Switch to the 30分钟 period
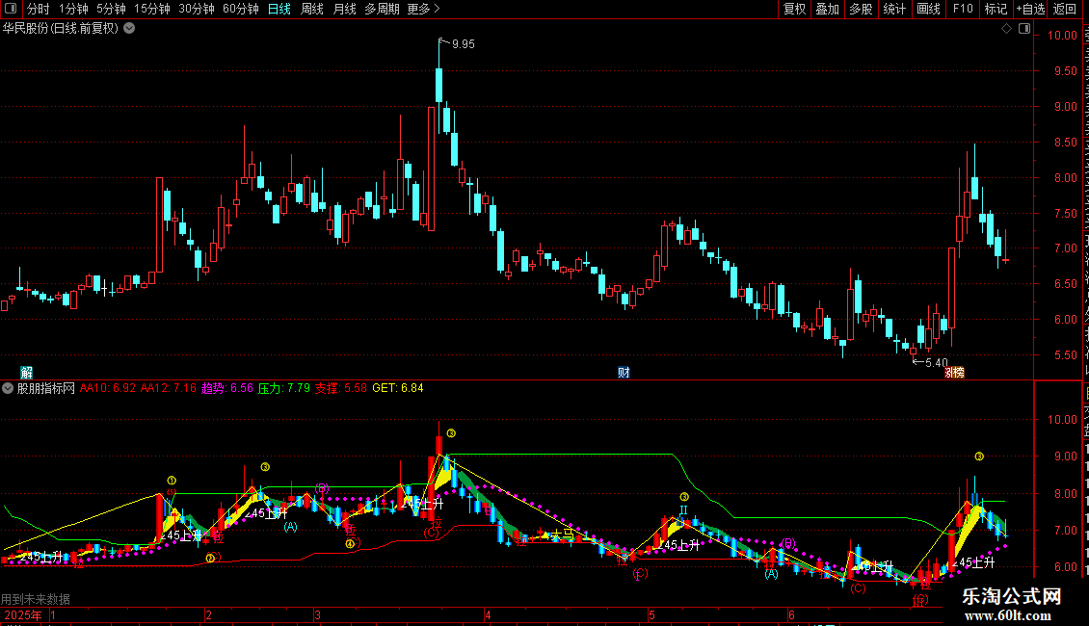Image resolution: width=1089 pixels, height=626 pixels. [x=197, y=9]
